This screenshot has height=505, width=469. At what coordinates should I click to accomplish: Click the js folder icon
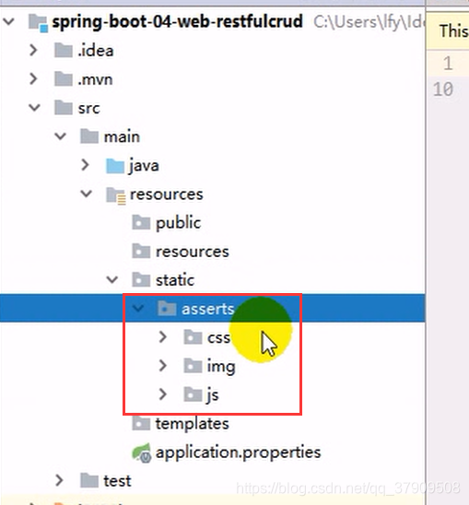[193, 394]
